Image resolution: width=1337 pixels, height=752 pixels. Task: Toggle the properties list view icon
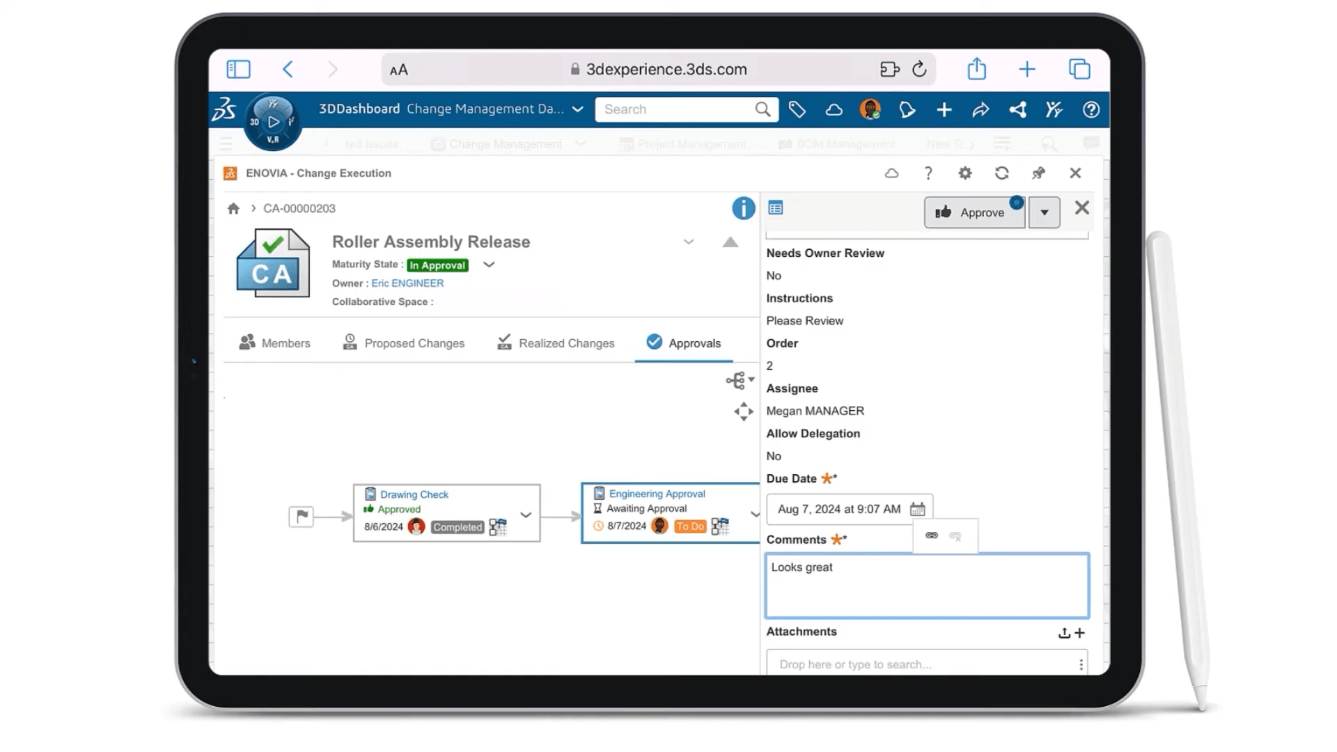pos(775,207)
